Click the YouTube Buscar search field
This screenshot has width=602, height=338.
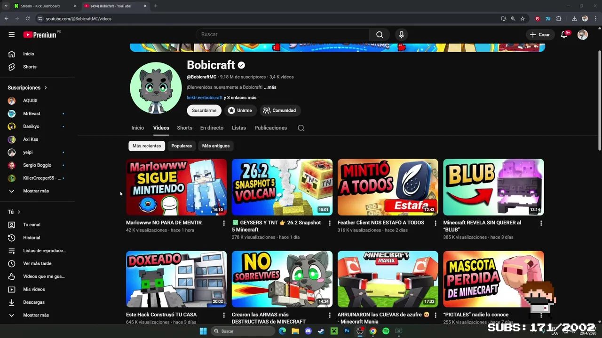(x=282, y=34)
